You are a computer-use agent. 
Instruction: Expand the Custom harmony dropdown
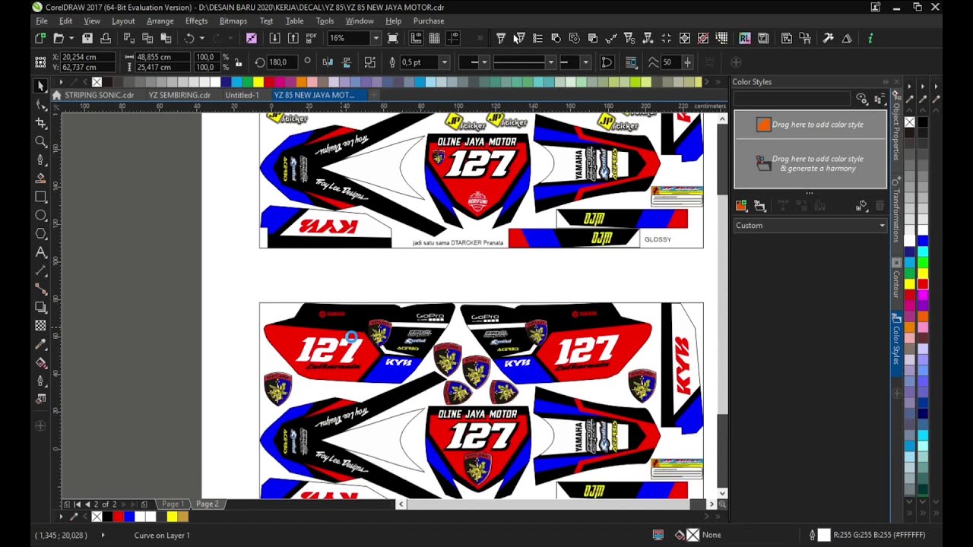point(882,226)
